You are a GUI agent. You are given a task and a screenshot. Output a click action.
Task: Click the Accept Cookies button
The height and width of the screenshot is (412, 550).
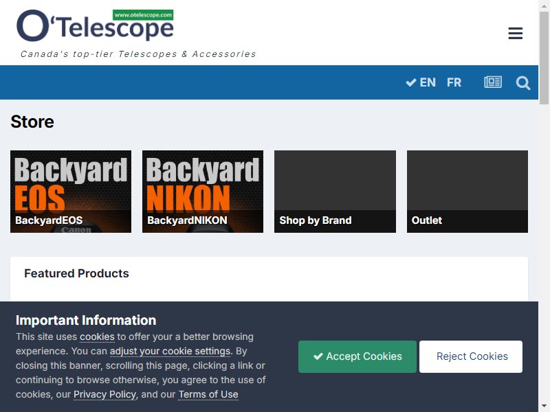click(x=357, y=356)
